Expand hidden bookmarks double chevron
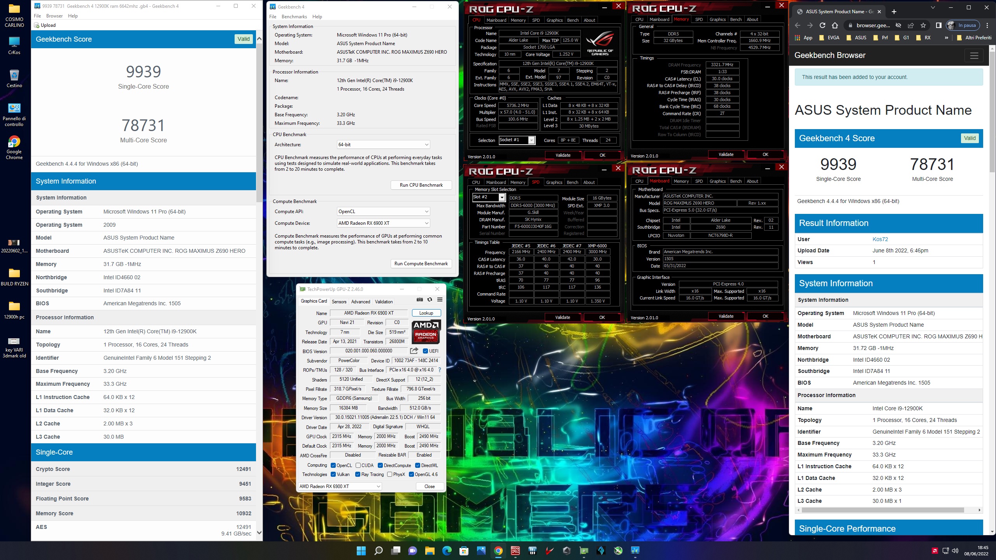The width and height of the screenshot is (996, 560). (x=946, y=38)
